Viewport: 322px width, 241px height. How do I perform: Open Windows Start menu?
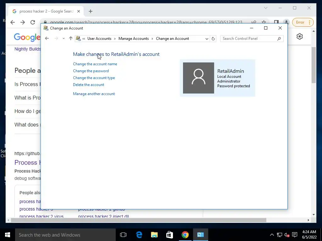tap(8, 235)
